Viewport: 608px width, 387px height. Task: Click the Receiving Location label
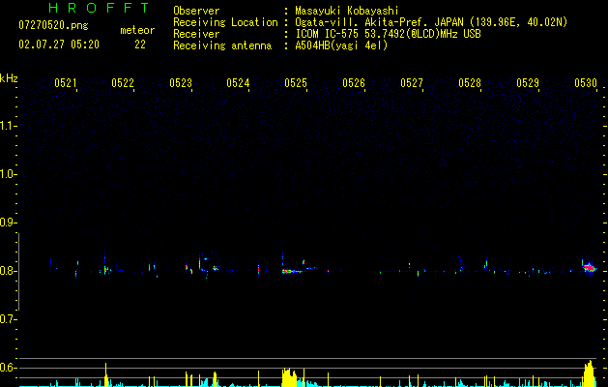pos(225,22)
